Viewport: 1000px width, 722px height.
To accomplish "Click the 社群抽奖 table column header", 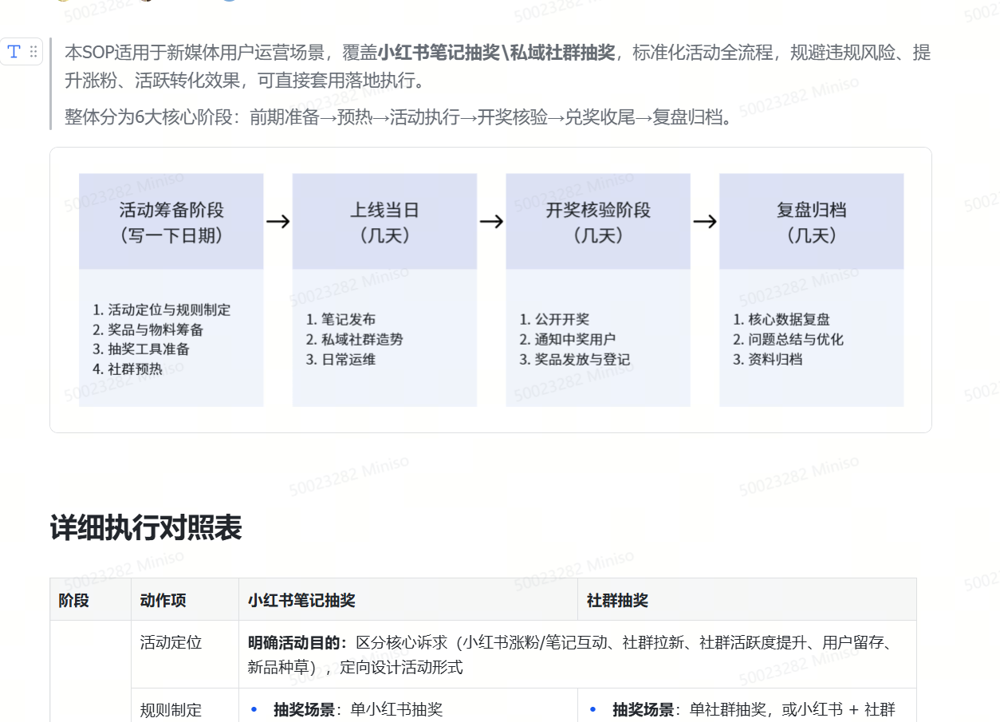I will click(x=747, y=600).
